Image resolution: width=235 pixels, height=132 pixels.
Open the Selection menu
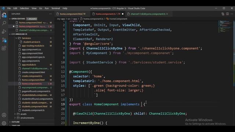tap(24, 8)
